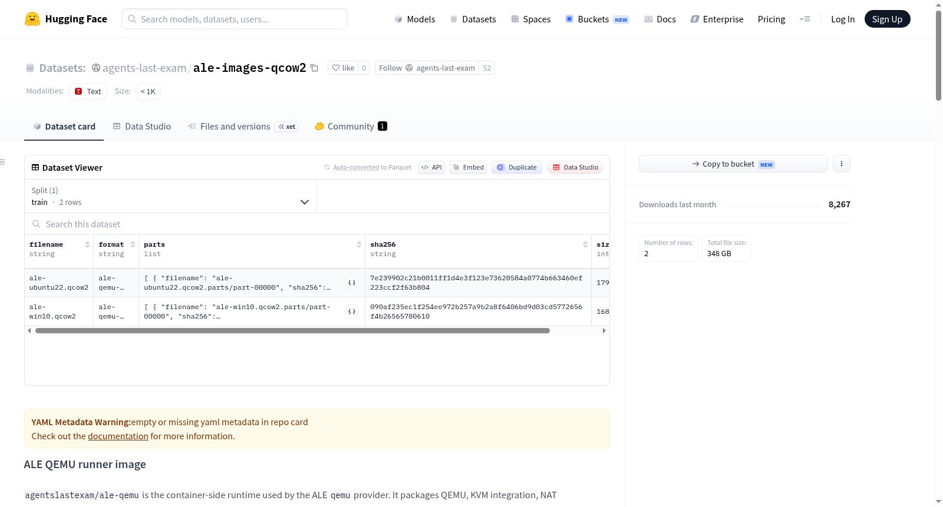Image resolution: width=943 pixels, height=507 pixels.
Task: Open agents-last-exam organization link in title
Action: 144,68
